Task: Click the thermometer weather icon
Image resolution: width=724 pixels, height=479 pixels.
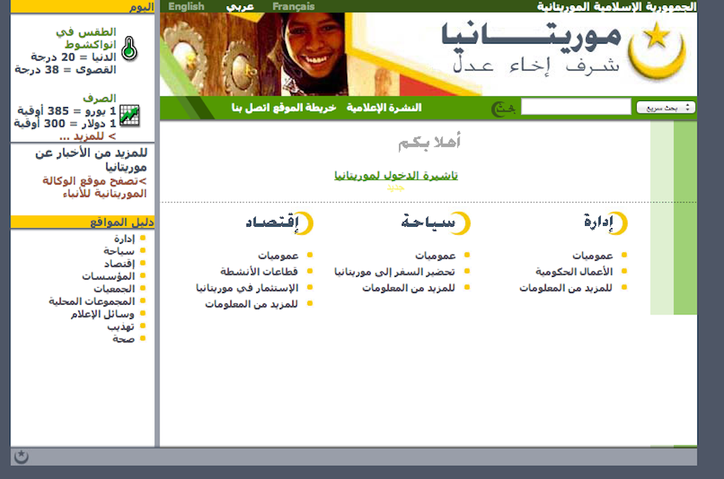Action: 129,49
